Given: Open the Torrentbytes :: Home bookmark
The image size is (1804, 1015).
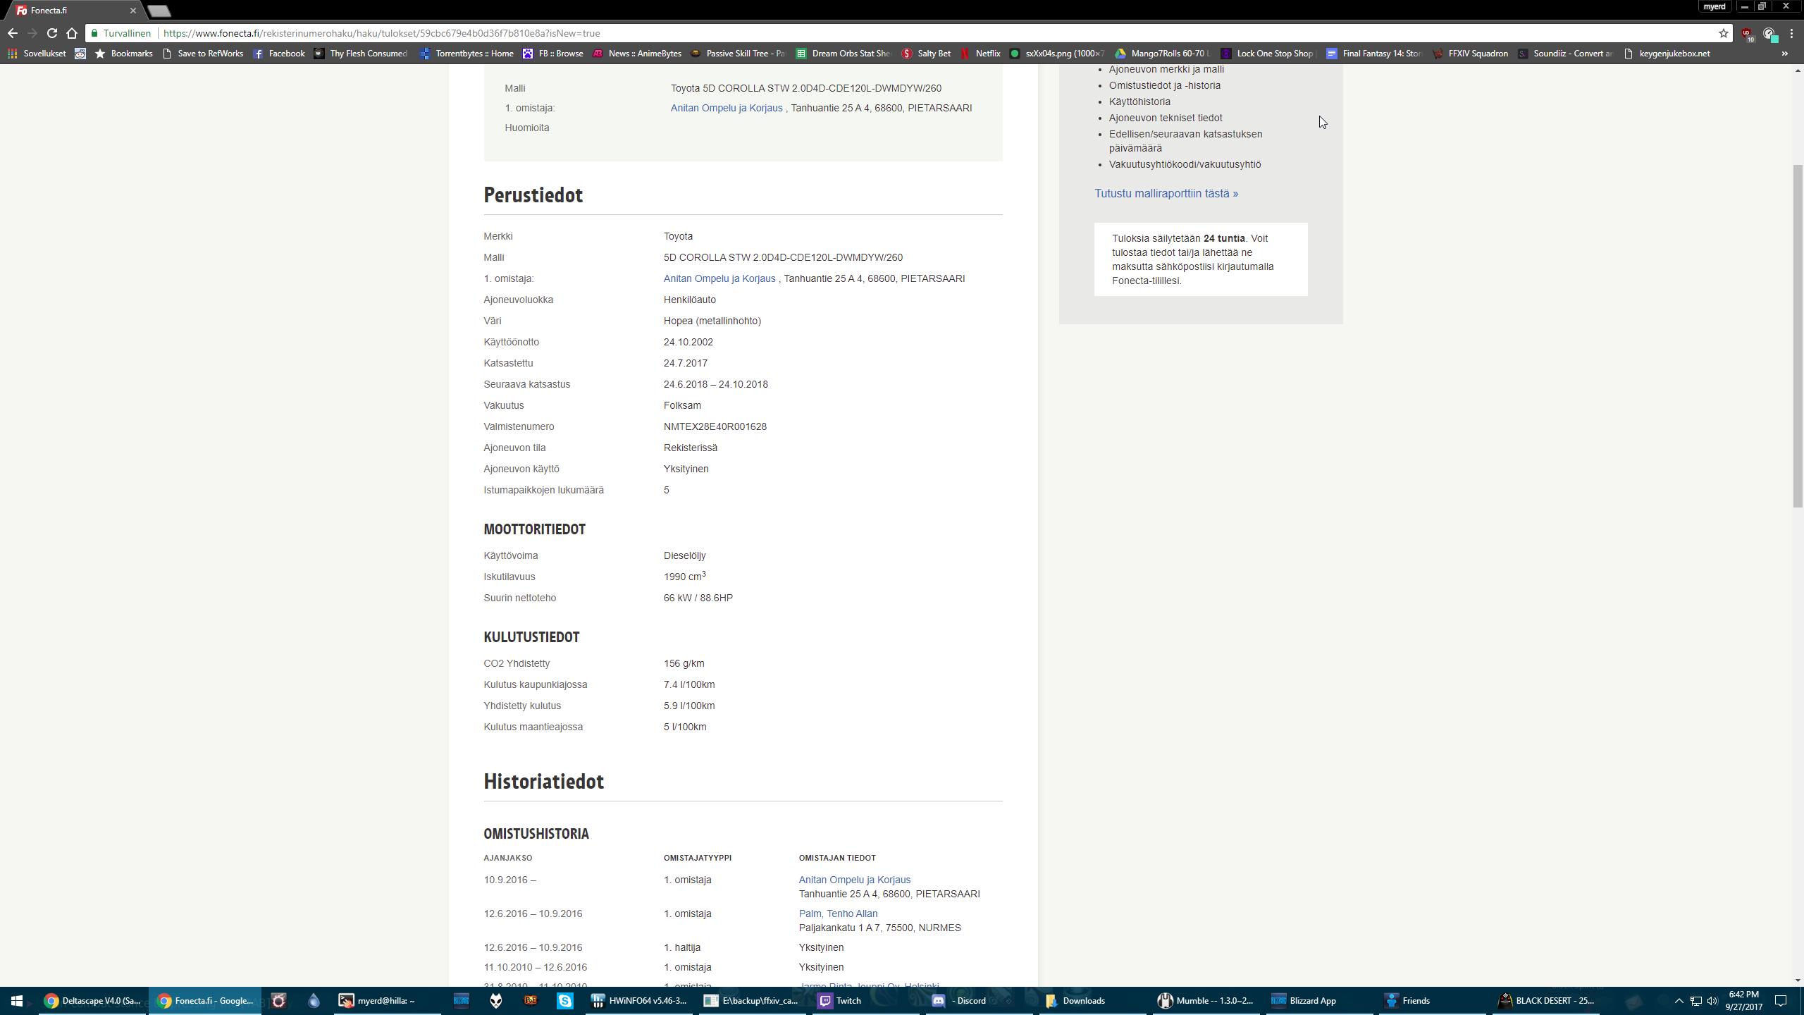Looking at the screenshot, I should click(467, 54).
